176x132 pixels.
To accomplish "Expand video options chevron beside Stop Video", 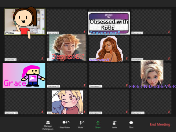I will [69, 122].
